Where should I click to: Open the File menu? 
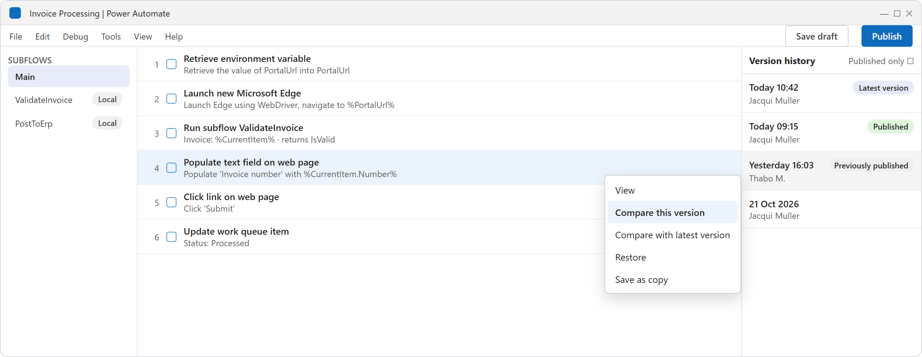16,36
